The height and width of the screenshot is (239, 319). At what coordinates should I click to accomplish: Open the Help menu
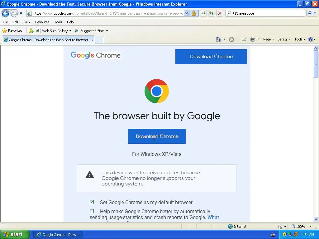point(70,22)
